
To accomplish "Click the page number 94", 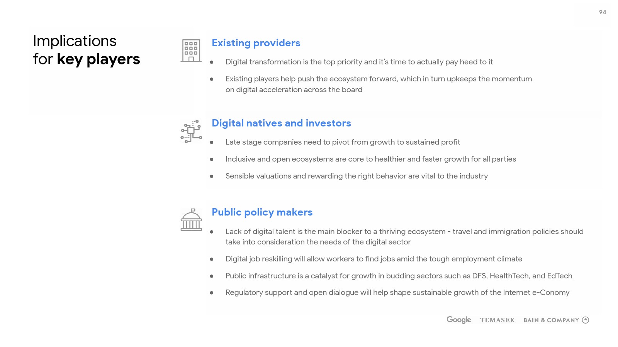I will pos(602,12).
